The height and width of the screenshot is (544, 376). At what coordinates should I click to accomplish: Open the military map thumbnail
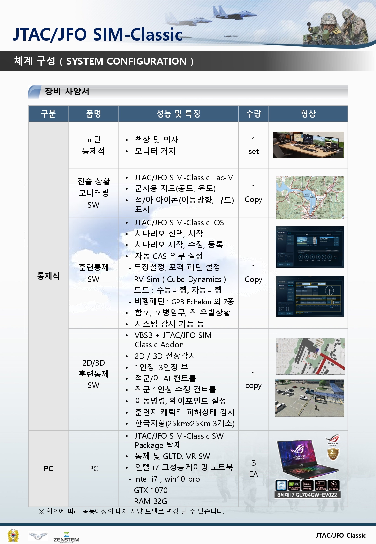click(310, 198)
